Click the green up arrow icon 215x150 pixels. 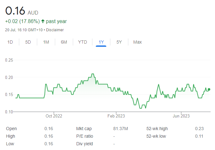pos(43,21)
